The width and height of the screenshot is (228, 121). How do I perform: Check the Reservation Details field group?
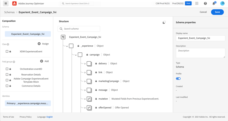(7, 74)
